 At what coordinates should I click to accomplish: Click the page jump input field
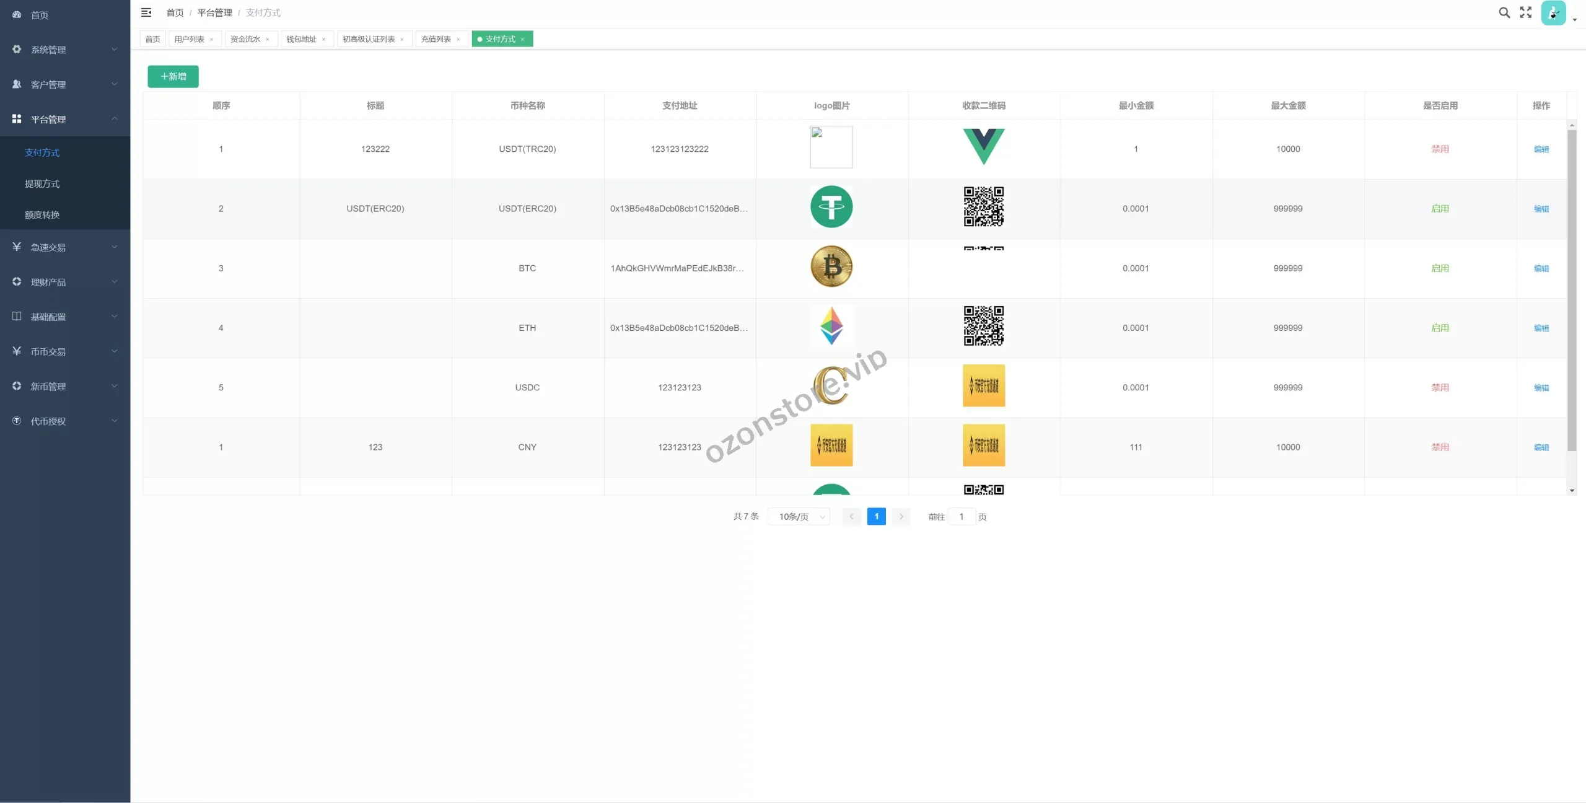[961, 517]
